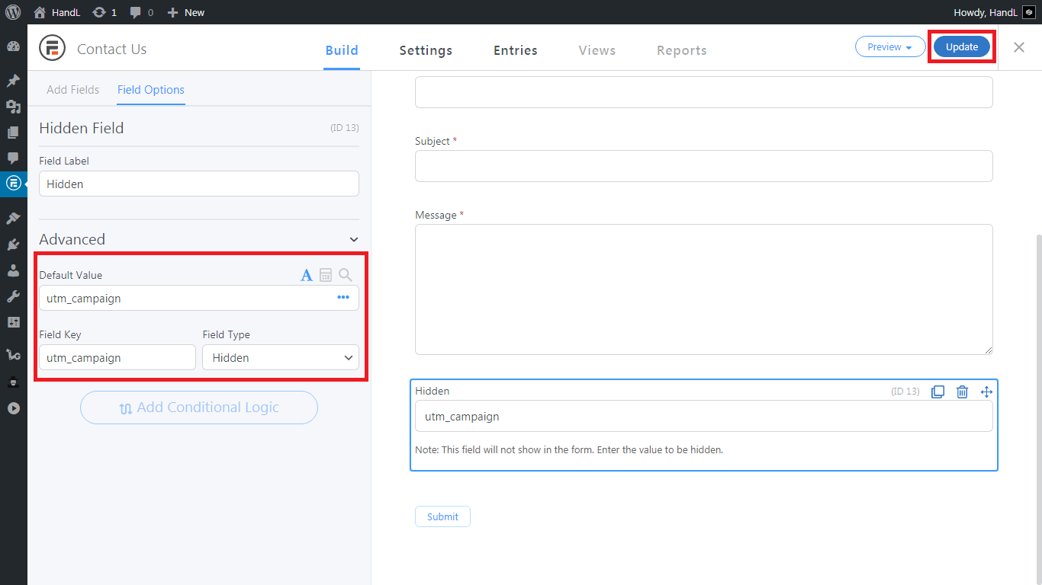Switch to the Add Fields tab
1042x585 pixels.
pyautogui.click(x=72, y=90)
